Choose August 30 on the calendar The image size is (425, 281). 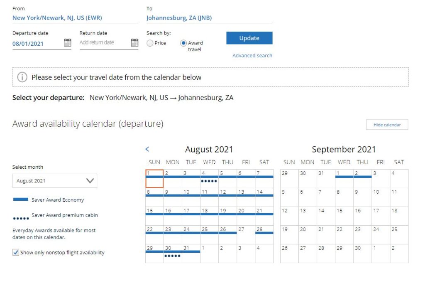pos(173,253)
